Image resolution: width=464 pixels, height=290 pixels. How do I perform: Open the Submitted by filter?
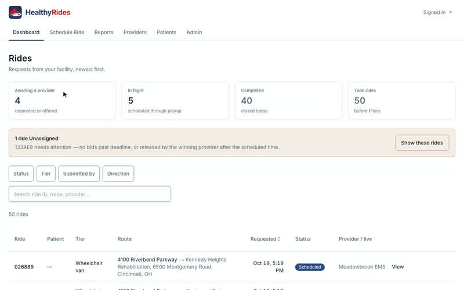click(x=79, y=173)
